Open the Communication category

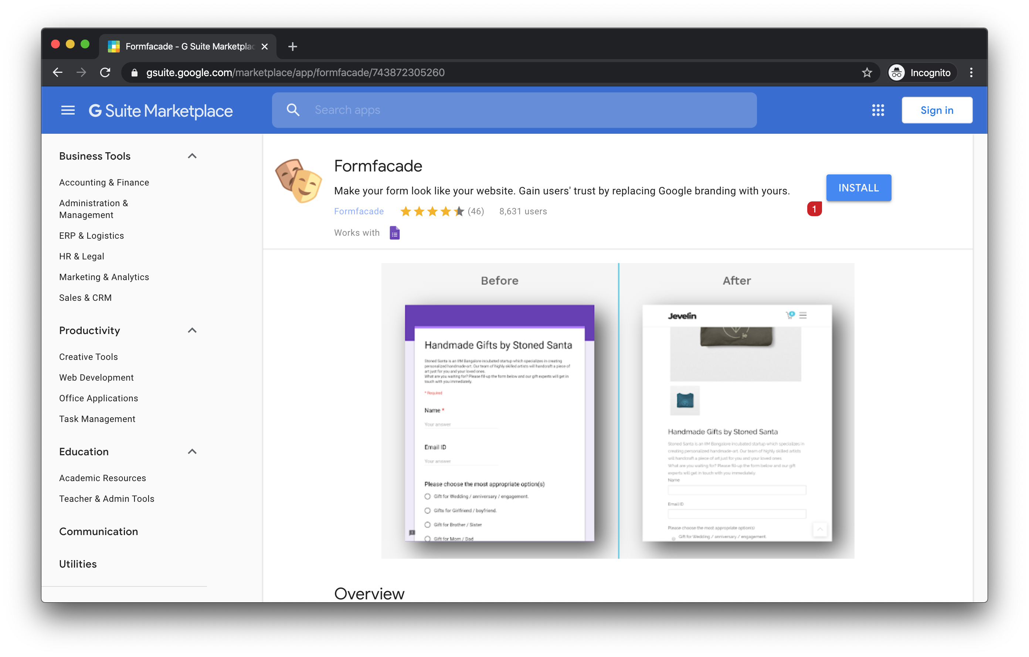[x=98, y=531]
